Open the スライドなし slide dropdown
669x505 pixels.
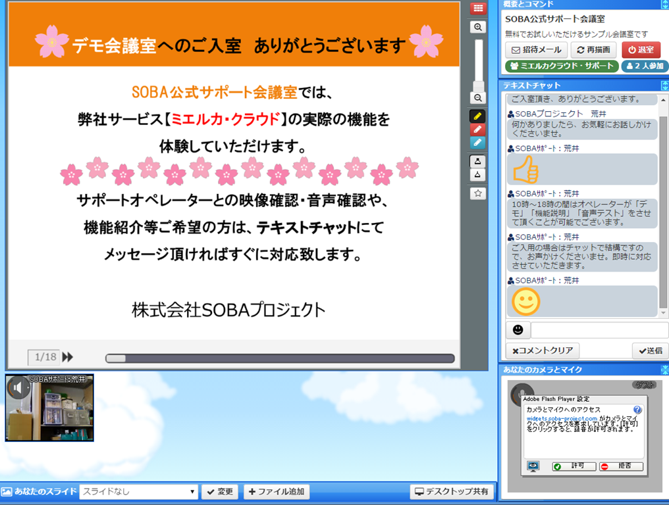click(138, 491)
